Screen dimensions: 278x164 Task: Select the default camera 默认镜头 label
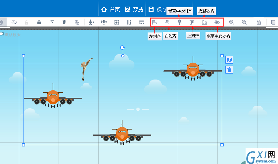(x=13, y=34)
